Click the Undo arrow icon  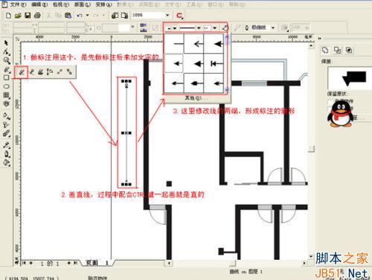80,16
